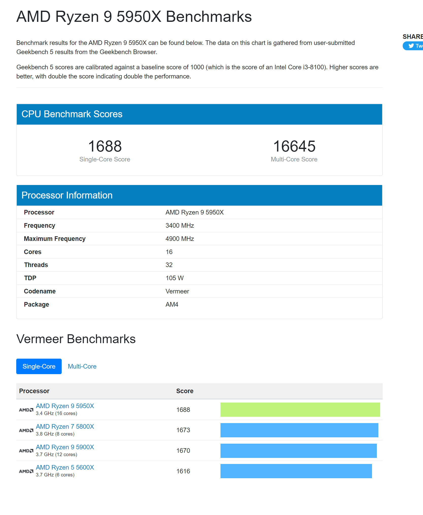Open the AMD Ryzen 5 5600X link
The image size is (423, 515).
(x=65, y=467)
